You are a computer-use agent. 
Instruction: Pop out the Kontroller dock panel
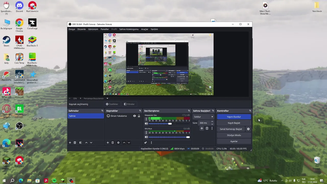(x=250, y=111)
